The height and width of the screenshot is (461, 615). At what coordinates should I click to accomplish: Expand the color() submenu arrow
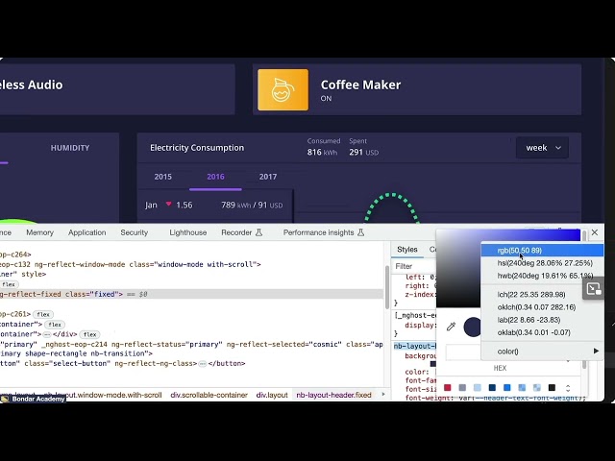(x=596, y=351)
